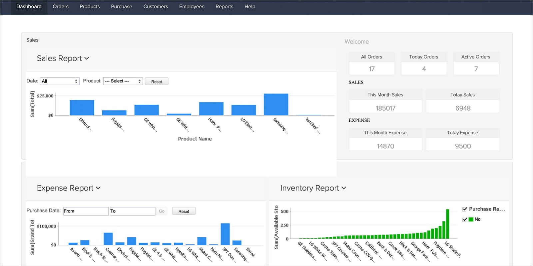Click the To date input field
The width and height of the screenshot is (533, 266).
[132, 211]
